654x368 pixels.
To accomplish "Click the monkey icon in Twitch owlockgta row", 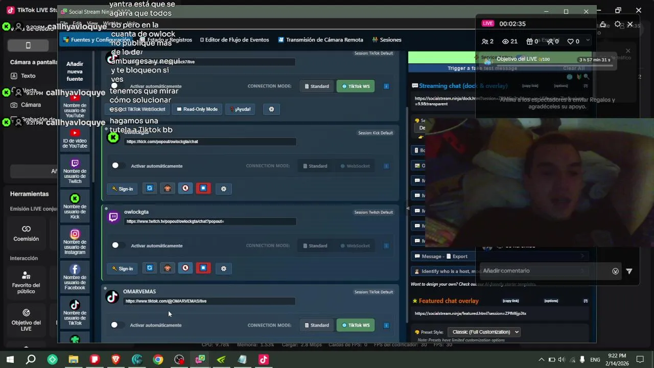I will [x=168, y=268].
